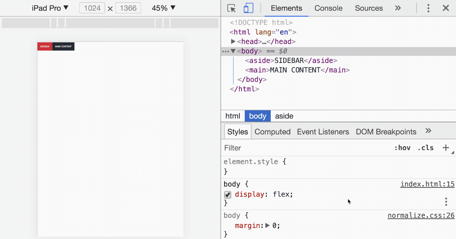Open the Styles pane overflow dots menu

pos(446,201)
